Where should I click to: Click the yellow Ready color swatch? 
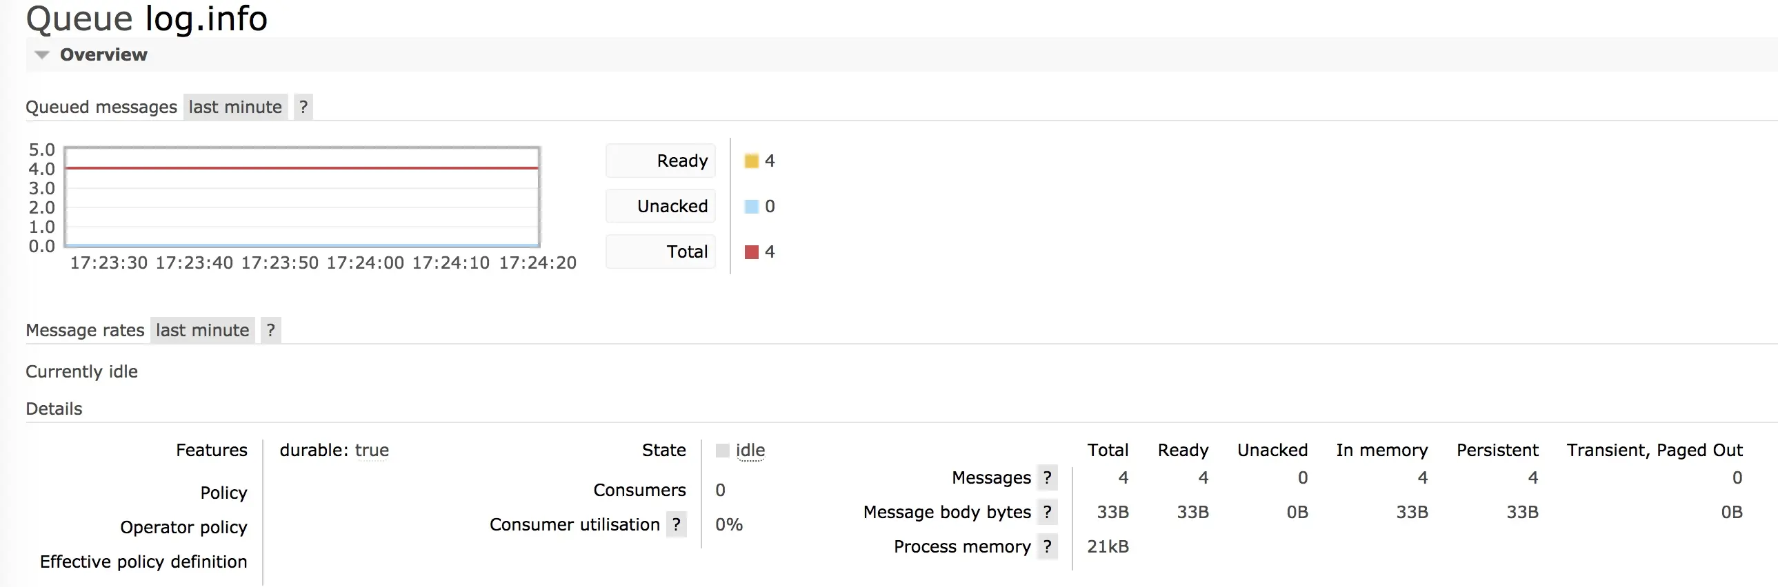click(x=752, y=161)
